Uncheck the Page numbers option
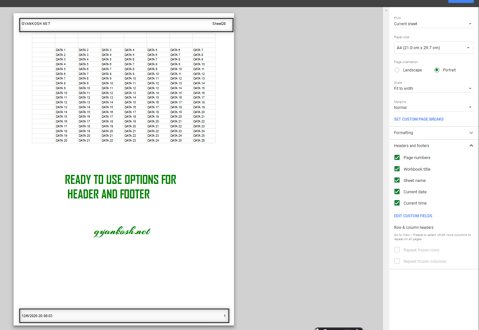 (397, 157)
